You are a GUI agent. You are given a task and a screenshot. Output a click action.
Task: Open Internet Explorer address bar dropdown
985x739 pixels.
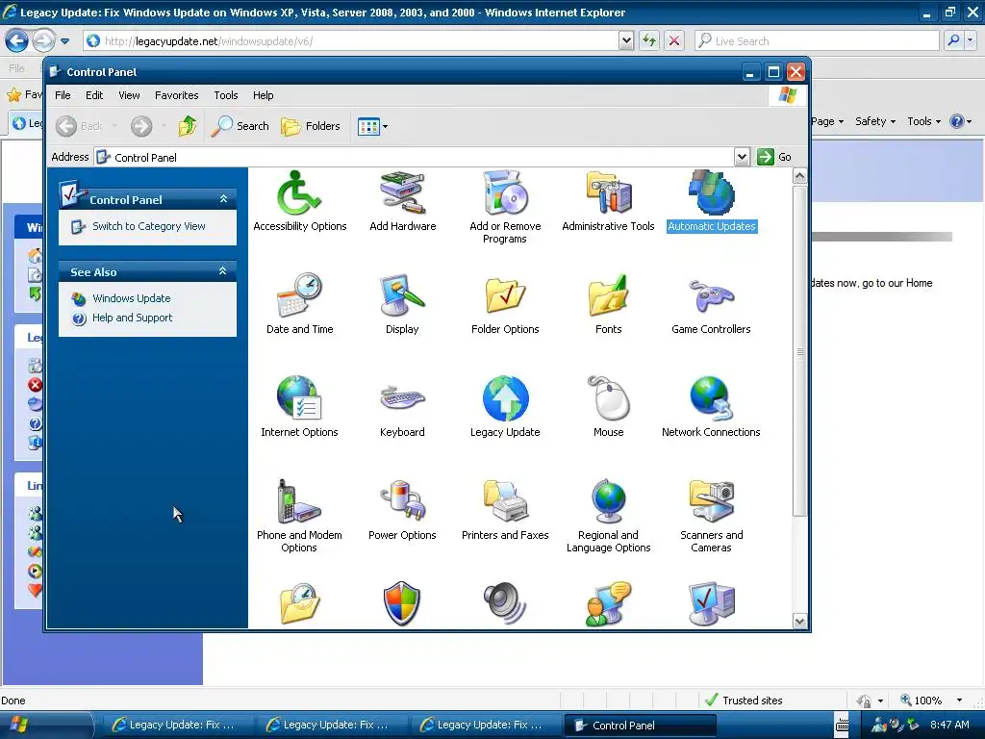(625, 41)
